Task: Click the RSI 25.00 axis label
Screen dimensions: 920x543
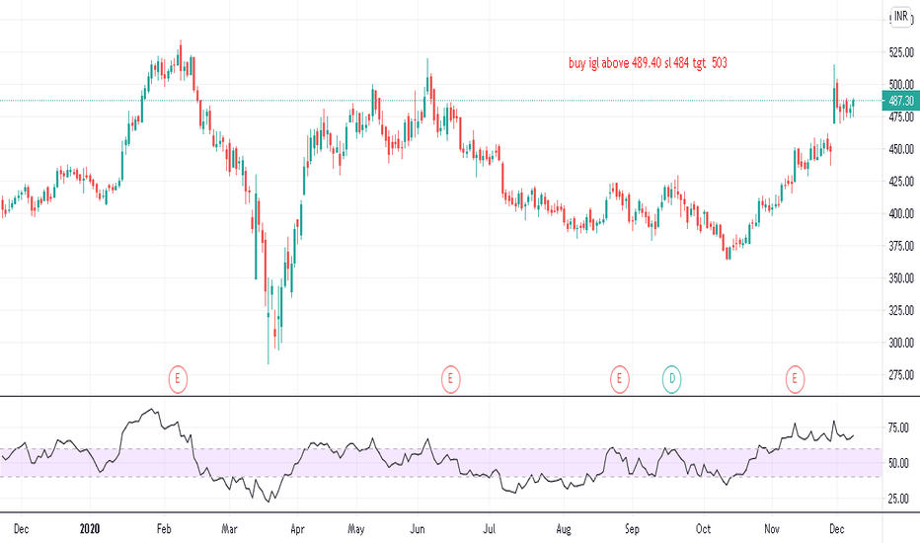Action: (x=898, y=499)
